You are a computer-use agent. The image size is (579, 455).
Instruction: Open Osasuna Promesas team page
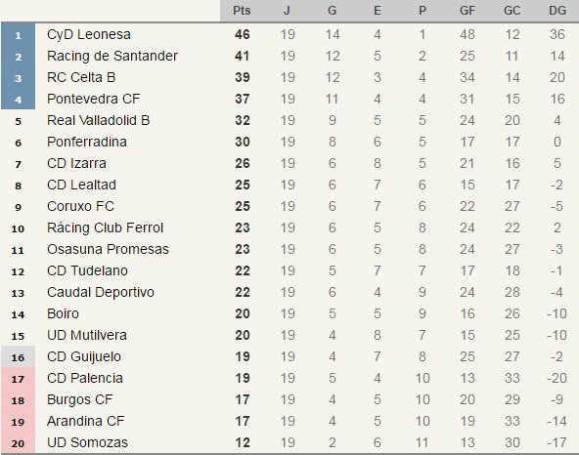click(x=108, y=249)
